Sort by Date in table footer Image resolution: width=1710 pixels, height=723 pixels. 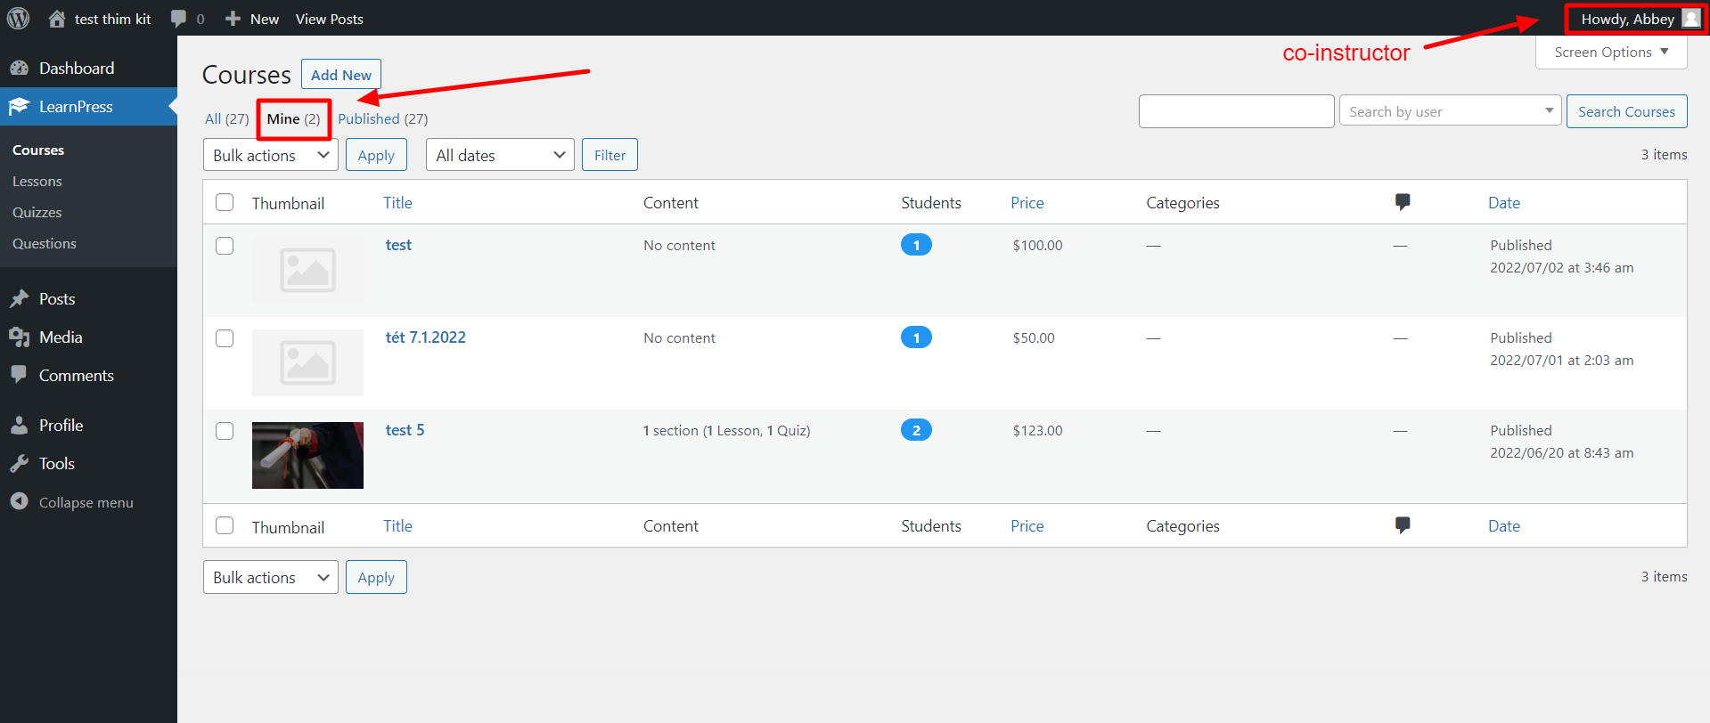1504,525
